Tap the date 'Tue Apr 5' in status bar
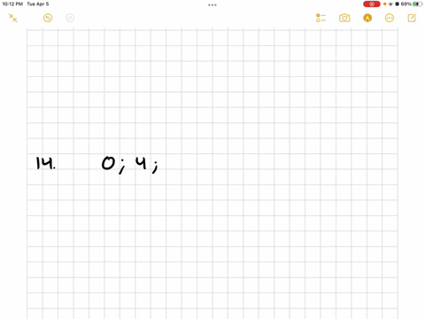This screenshot has height=319, width=425. pos(38,4)
